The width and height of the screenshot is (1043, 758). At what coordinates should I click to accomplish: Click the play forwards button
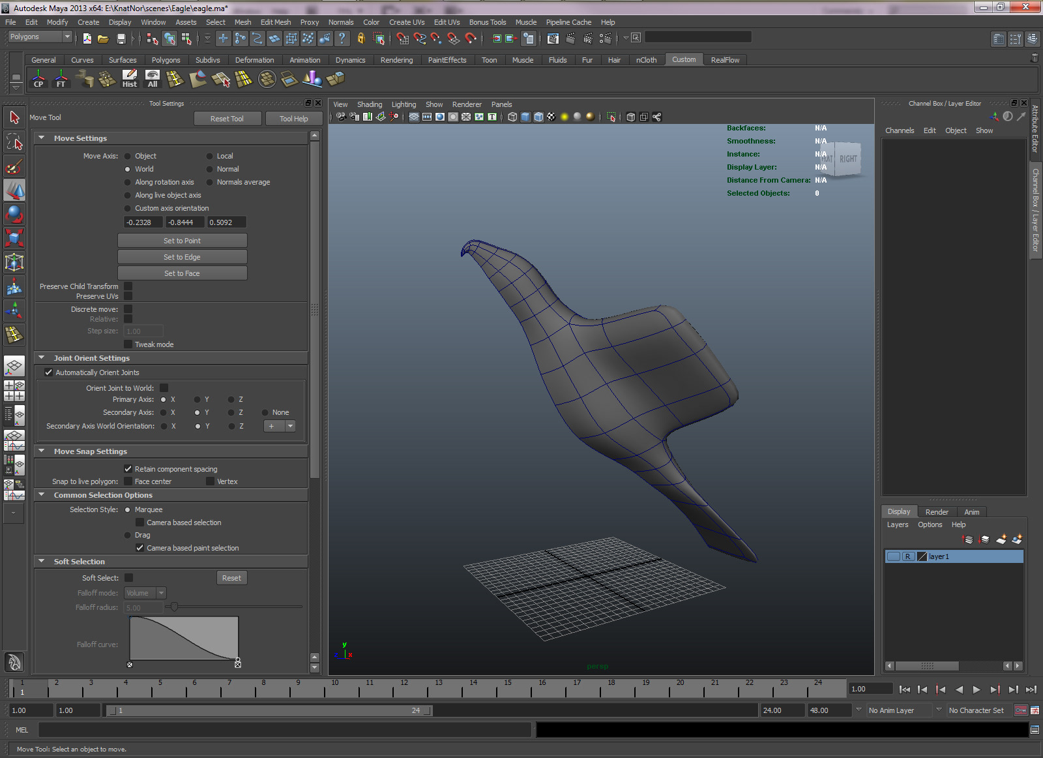coord(977,690)
